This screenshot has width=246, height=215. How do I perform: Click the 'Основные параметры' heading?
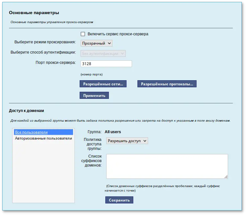pos(34,13)
